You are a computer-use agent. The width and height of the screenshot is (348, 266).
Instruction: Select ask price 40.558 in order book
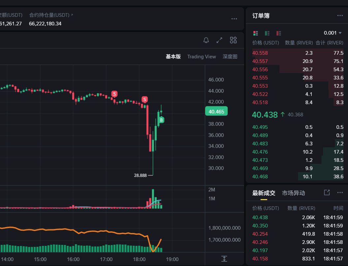(260, 53)
